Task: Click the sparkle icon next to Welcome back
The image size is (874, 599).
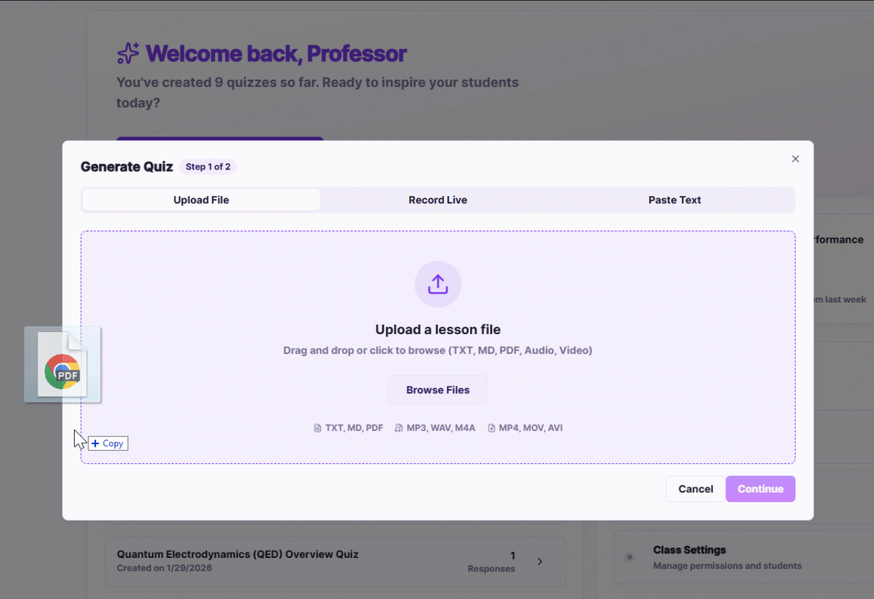Action: click(x=128, y=52)
